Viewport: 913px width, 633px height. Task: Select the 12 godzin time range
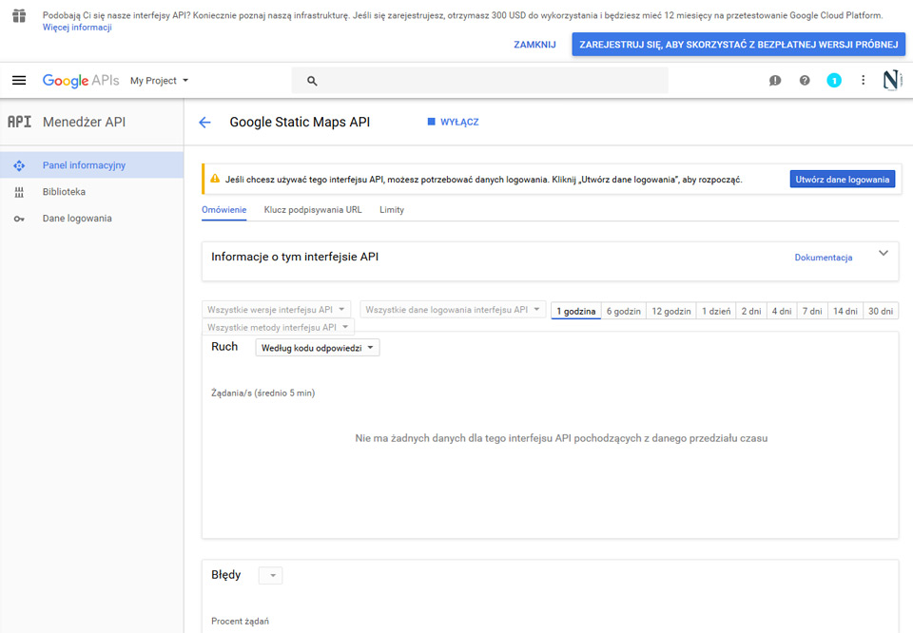pos(671,311)
